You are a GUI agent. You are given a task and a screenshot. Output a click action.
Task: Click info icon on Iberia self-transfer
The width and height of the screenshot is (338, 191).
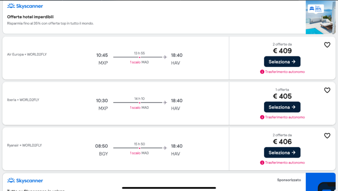click(x=262, y=117)
